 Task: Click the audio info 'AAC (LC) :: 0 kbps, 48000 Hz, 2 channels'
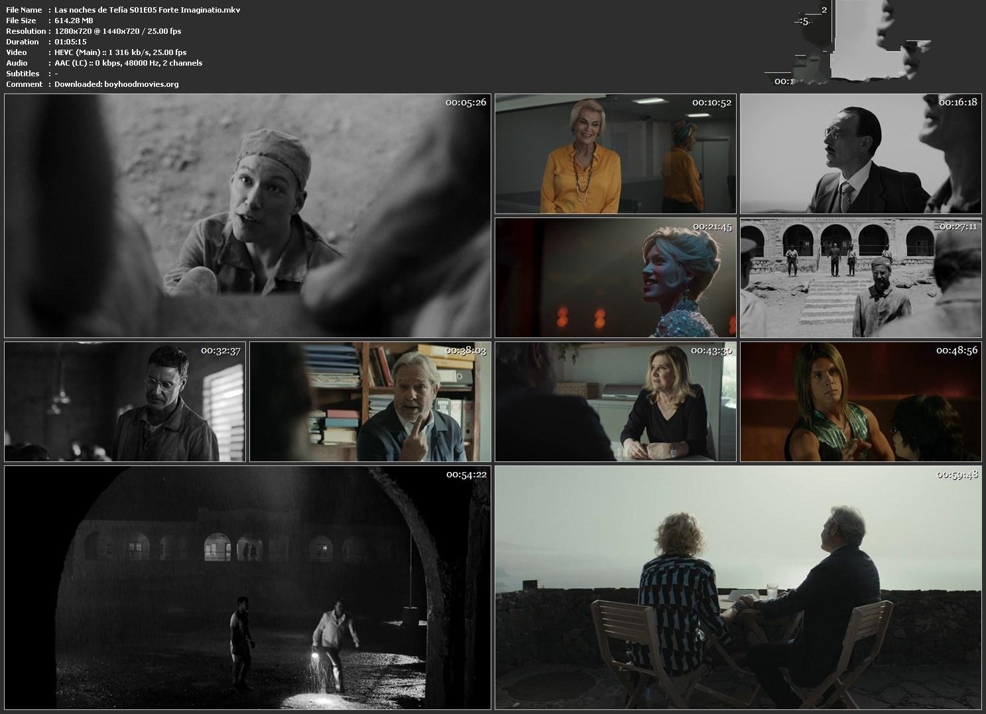point(128,63)
